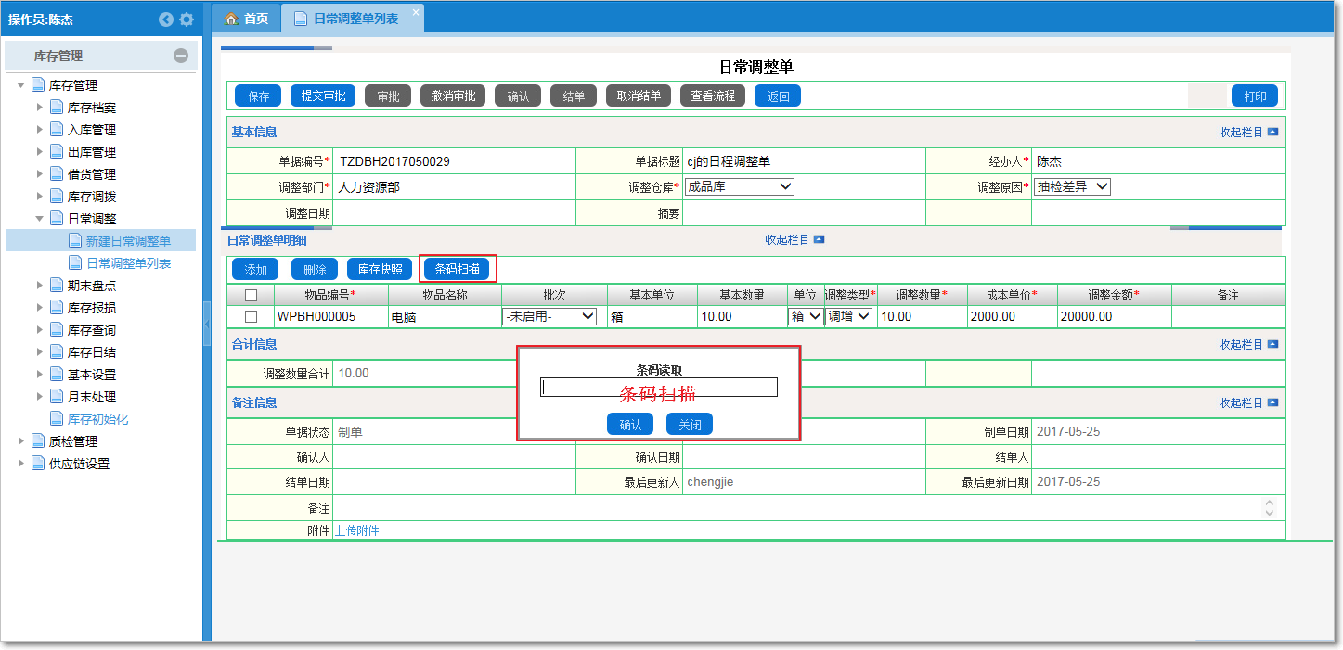Click the collapse-left arrow icon beside operator name
1343x650 pixels.
[x=166, y=19]
